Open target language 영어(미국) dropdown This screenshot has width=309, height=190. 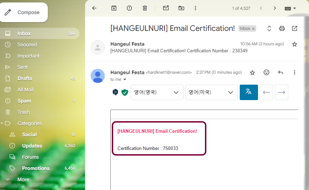212,92
